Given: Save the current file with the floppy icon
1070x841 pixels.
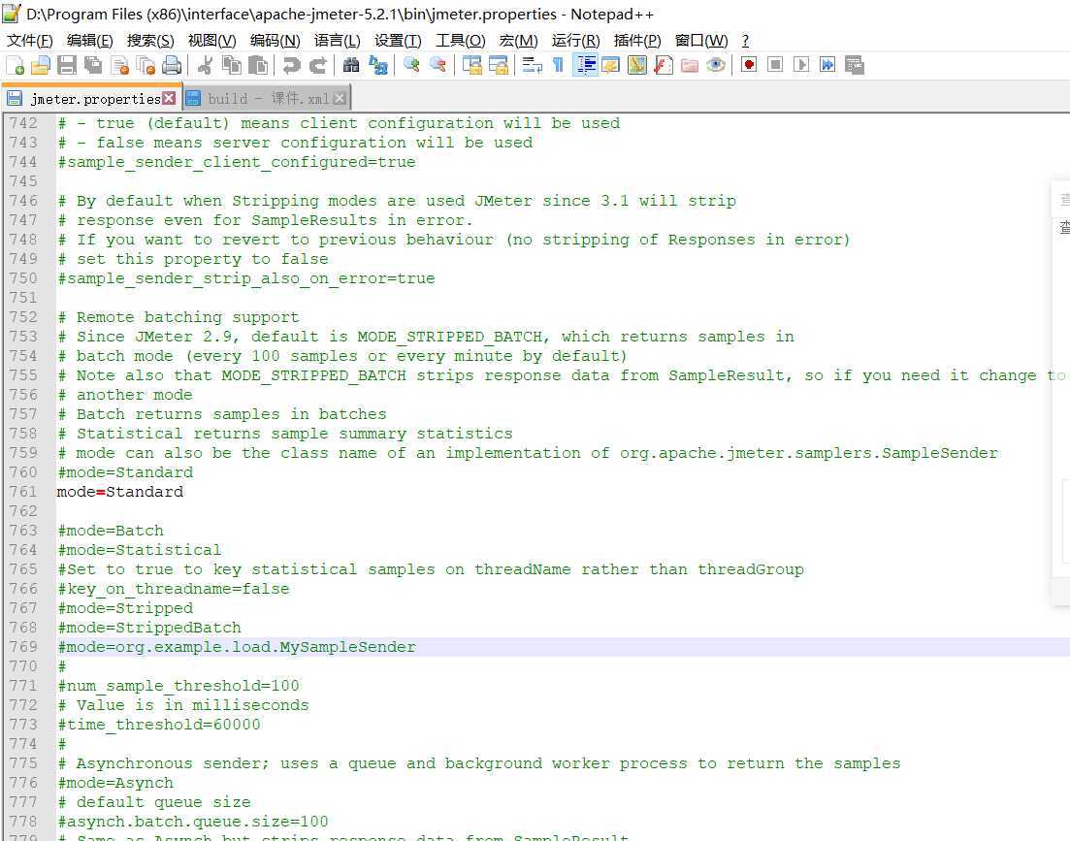Looking at the screenshot, I should (x=67, y=66).
